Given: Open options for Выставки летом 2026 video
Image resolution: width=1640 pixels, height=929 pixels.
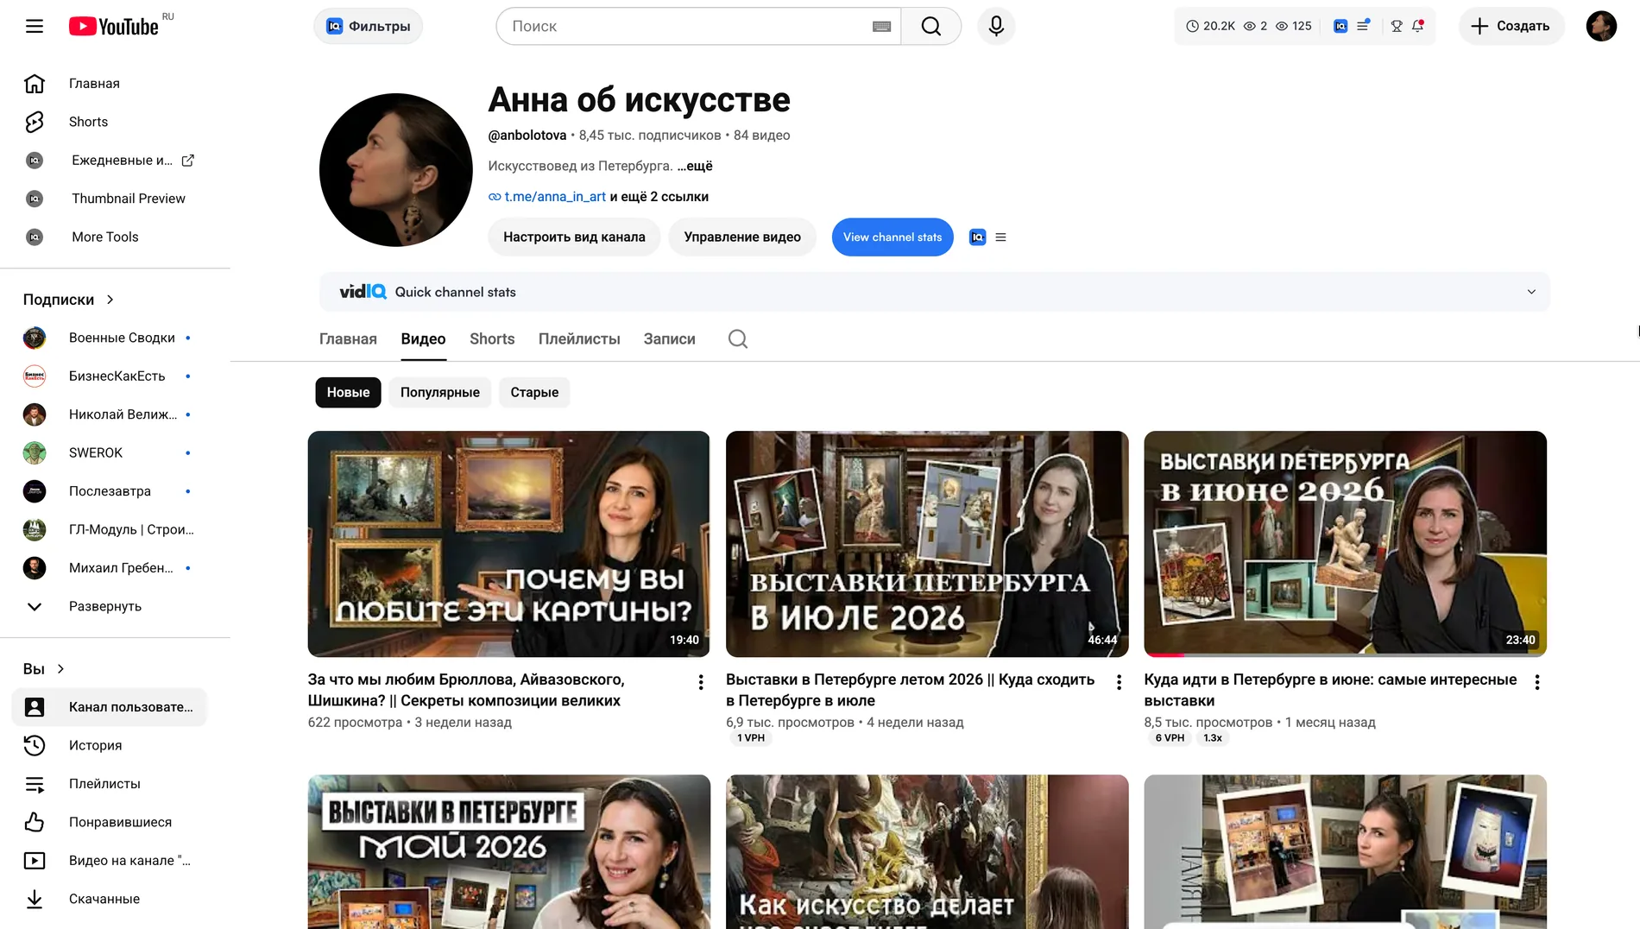Looking at the screenshot, I should click(x=1119, y=682).
